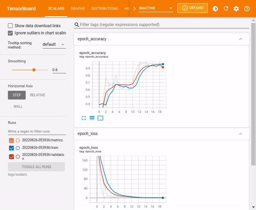Click the blue endpoint on accuracy chart
256x210 pixels.
point(163,64)
